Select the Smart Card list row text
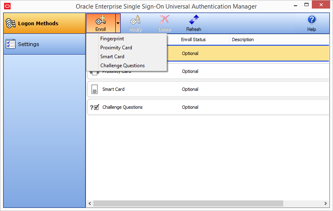 click(113, 89)
